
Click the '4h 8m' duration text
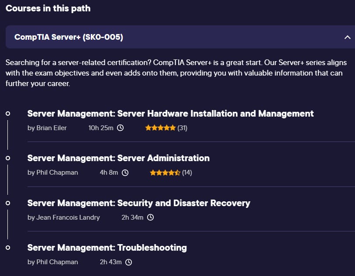[109, 172]
